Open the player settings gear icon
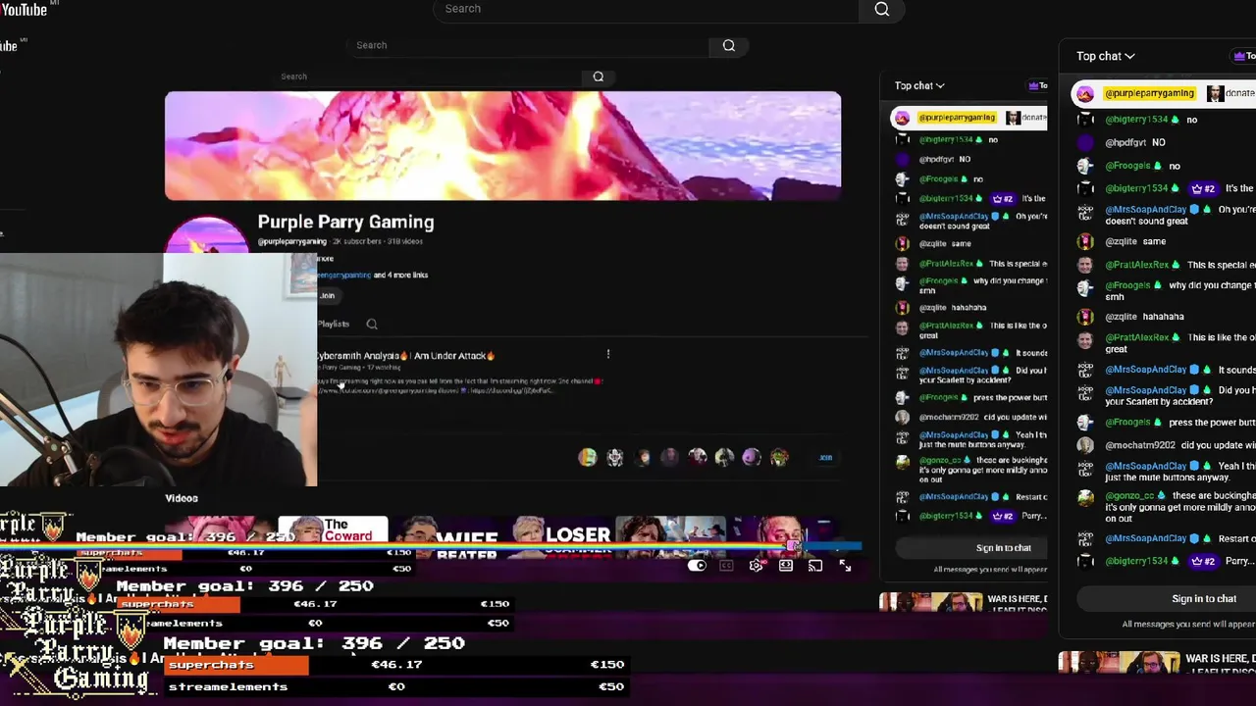1256x706 pixels. tap(756, 566)
